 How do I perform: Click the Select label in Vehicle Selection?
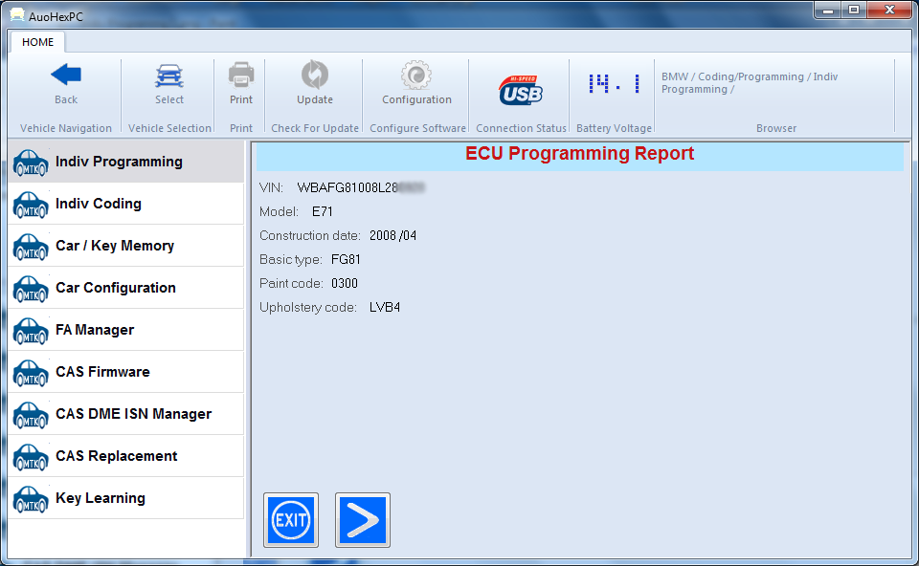point(169,99)
